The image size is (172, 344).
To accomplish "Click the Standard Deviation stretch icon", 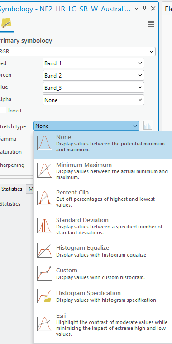I will point(44,226).
